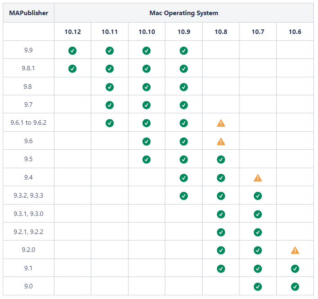Screen dimensions: 318x299
Task: Click the check mark for 9.1 on 10.7
Action: click(258, 269)
